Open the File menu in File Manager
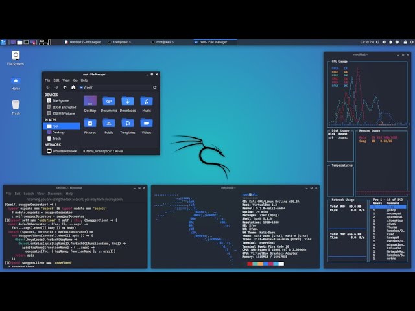The height and width of the screenshot is (311, 415). pos(47,80)
